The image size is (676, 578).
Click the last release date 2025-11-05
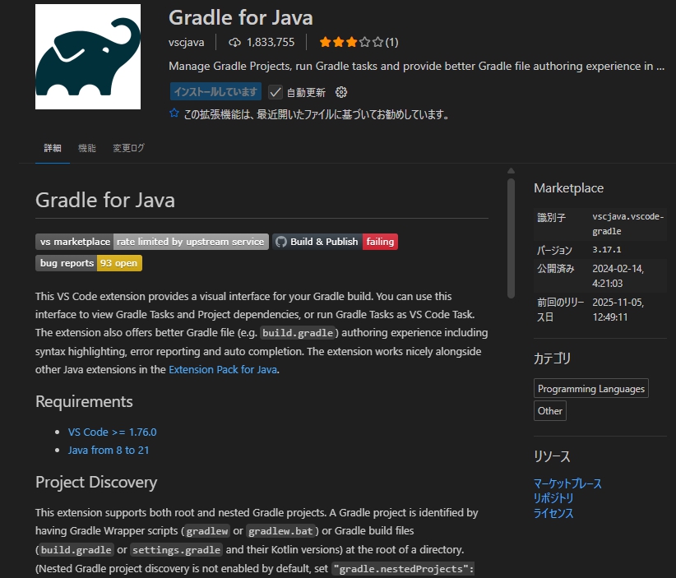coord(618,309)
